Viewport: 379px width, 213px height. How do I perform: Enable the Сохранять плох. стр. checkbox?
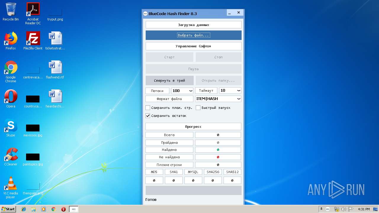[148, 108]
